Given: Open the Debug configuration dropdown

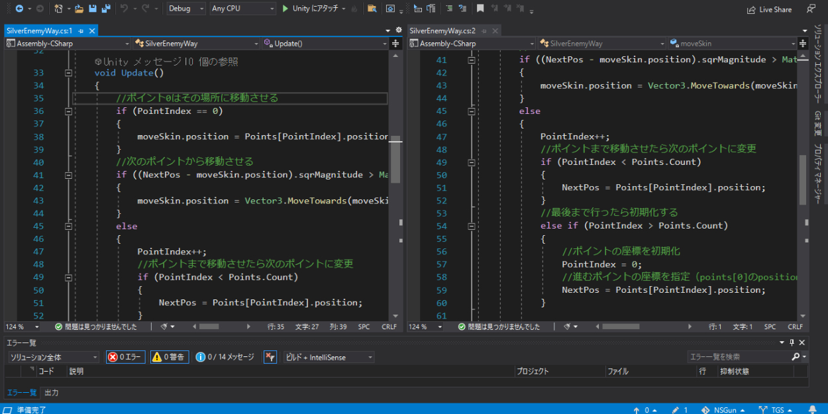Looking at the screenshot, I should pos(185,9).
